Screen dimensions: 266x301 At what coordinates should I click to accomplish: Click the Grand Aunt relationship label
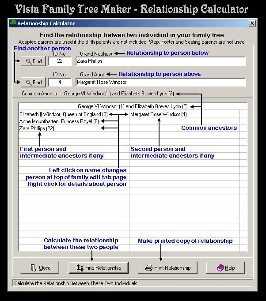tap(92, 75)
